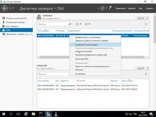Expand Файловые службы sidebar arrow
Image resolution: width=156 pixels, height=117 pixels.
click(x=32, y=34)
